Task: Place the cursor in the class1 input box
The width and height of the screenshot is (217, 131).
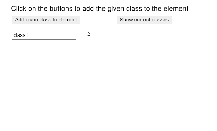Action: 44,35
